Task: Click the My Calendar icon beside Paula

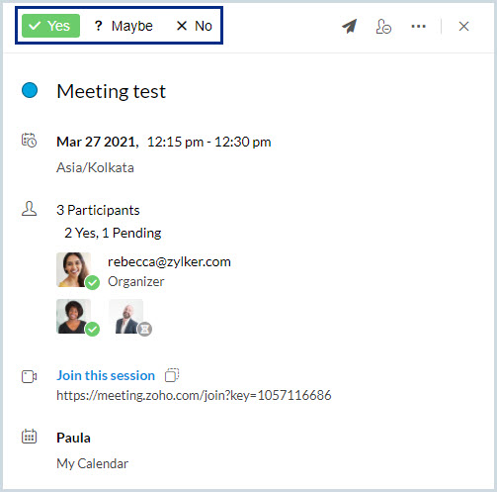Action: click(x=29, y=437)
